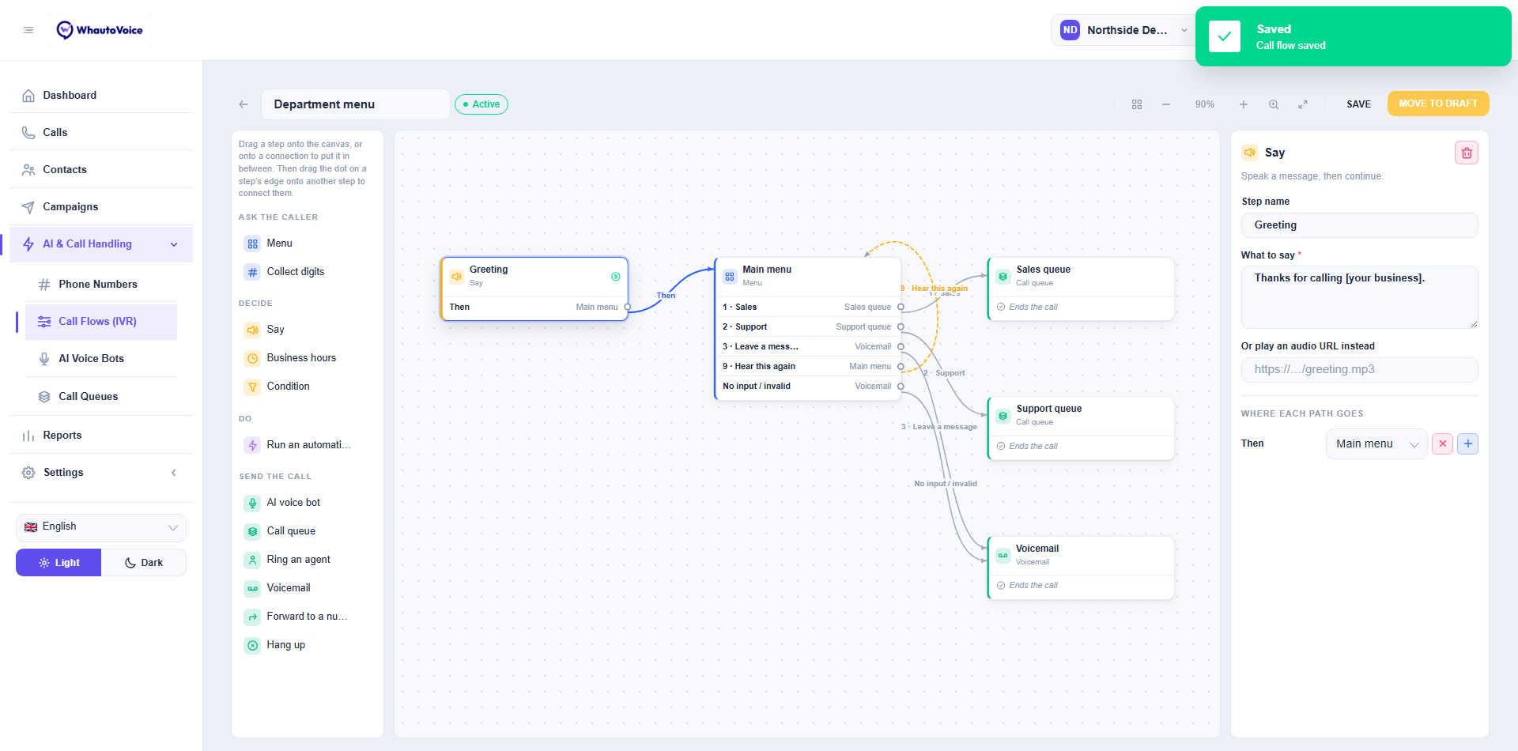Click the What to say text area

(1360, 297)
